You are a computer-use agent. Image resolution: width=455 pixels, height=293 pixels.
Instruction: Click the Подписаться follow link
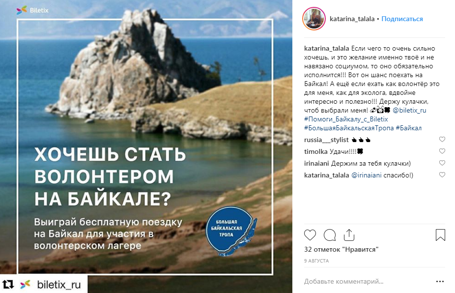(x=402, y=19)
